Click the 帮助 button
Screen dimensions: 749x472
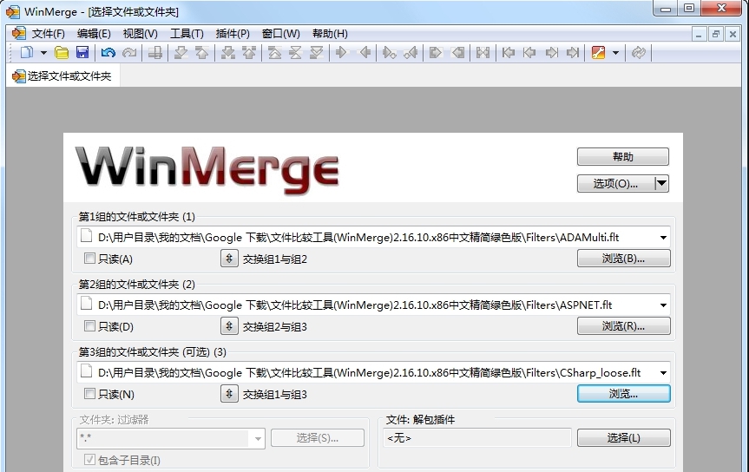coord(623,157)
